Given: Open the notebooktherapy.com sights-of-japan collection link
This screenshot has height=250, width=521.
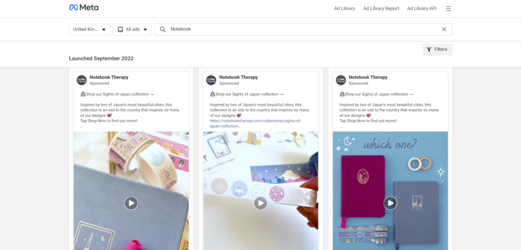Looking at the screenshot, I should 255,123.
